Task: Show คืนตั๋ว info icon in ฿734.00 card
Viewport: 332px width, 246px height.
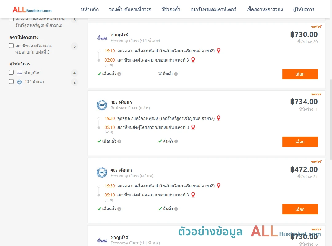Action: (x=176, y=141)
